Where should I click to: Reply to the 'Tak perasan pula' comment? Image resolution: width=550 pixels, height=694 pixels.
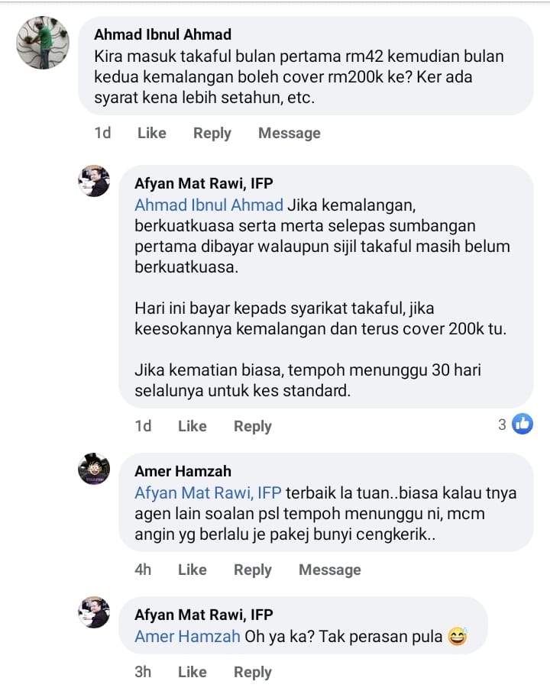pyautogui.click(x=253, y=671)
